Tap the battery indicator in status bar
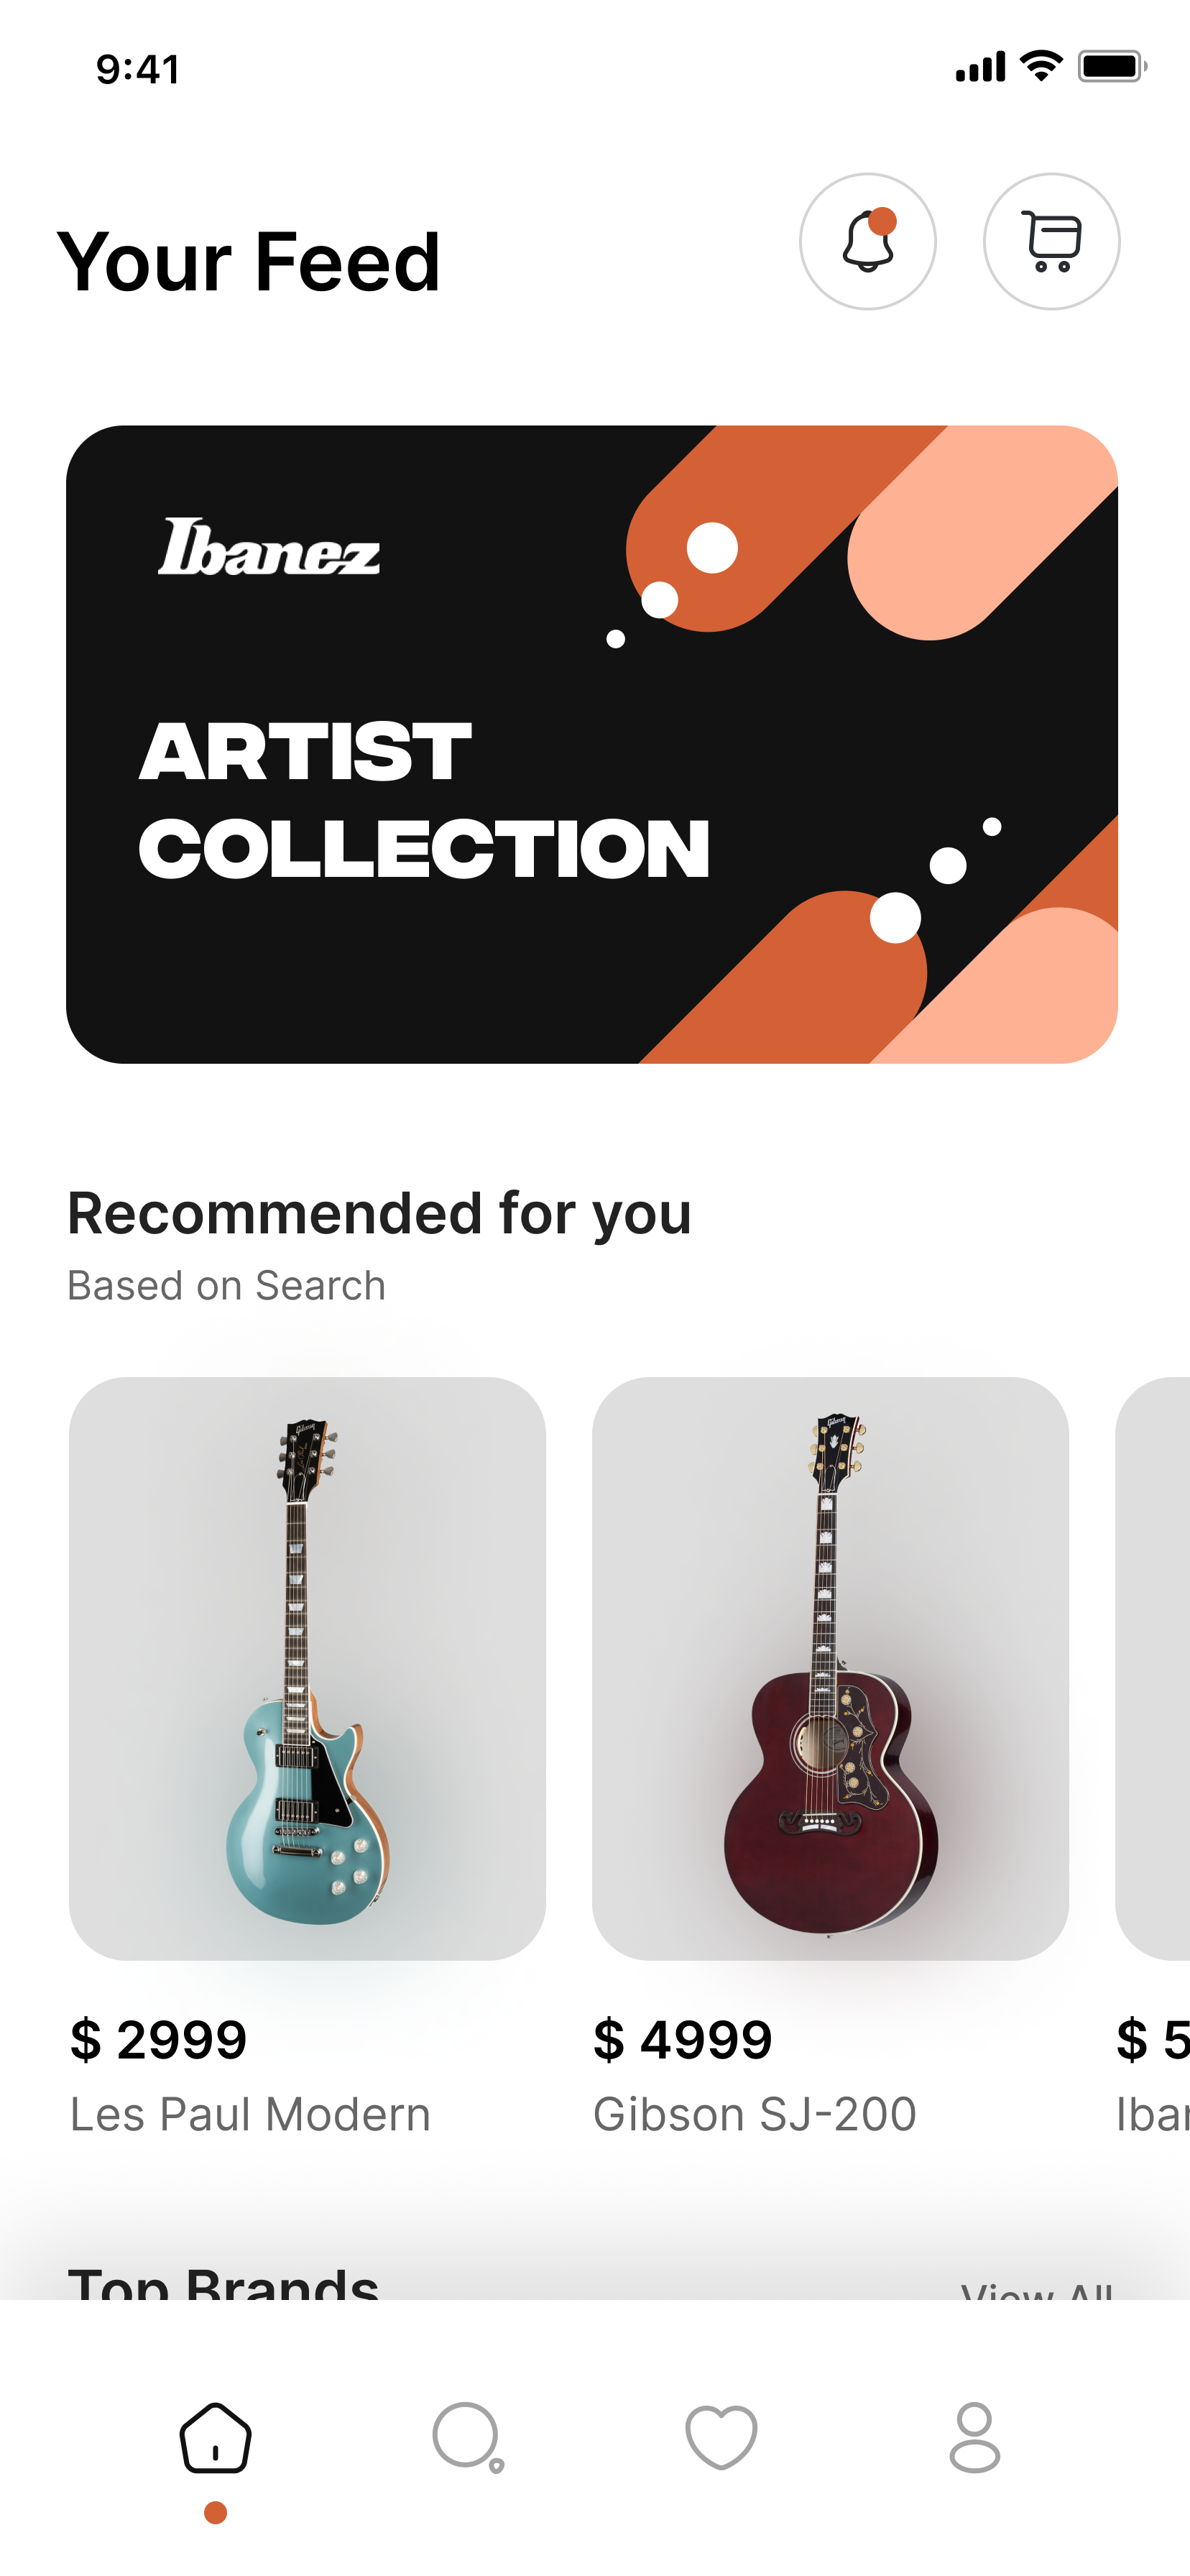This screenshot has width=1190, height=2576. point(1111,67)
